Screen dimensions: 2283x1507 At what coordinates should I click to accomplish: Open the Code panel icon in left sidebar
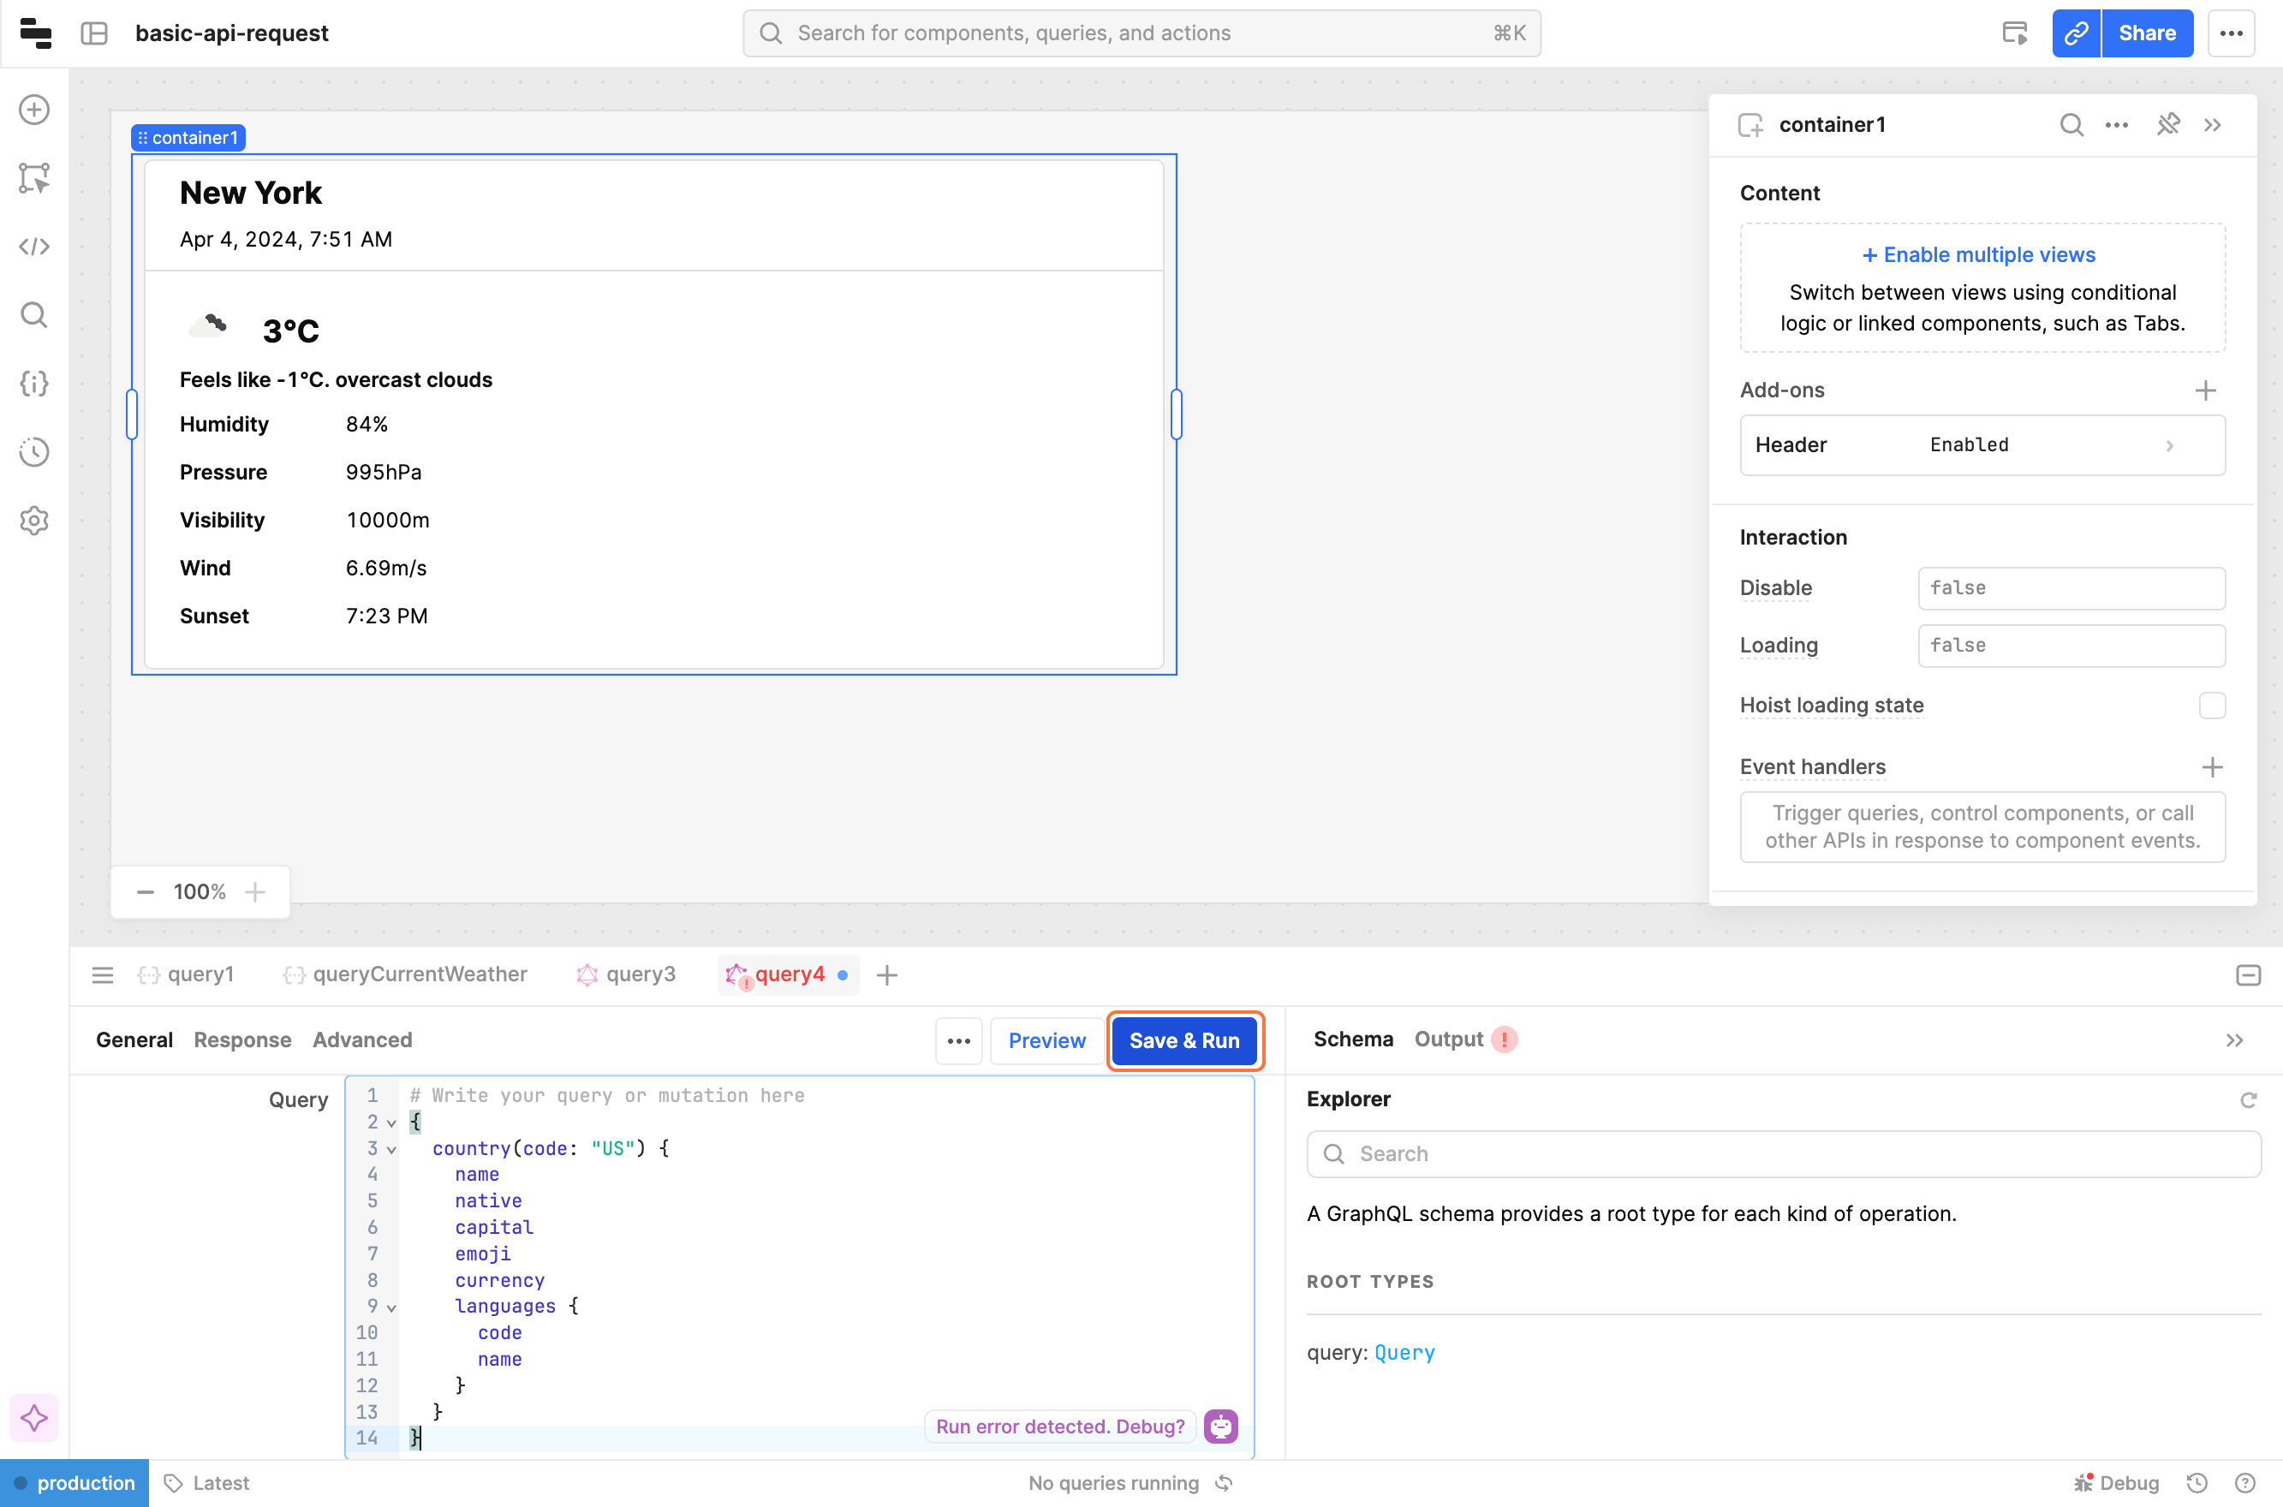(x=34, y=246)
